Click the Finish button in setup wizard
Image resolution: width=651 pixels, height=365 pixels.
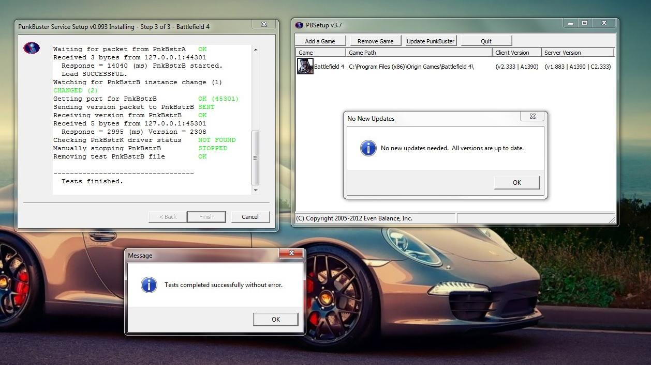coord(206,216)
